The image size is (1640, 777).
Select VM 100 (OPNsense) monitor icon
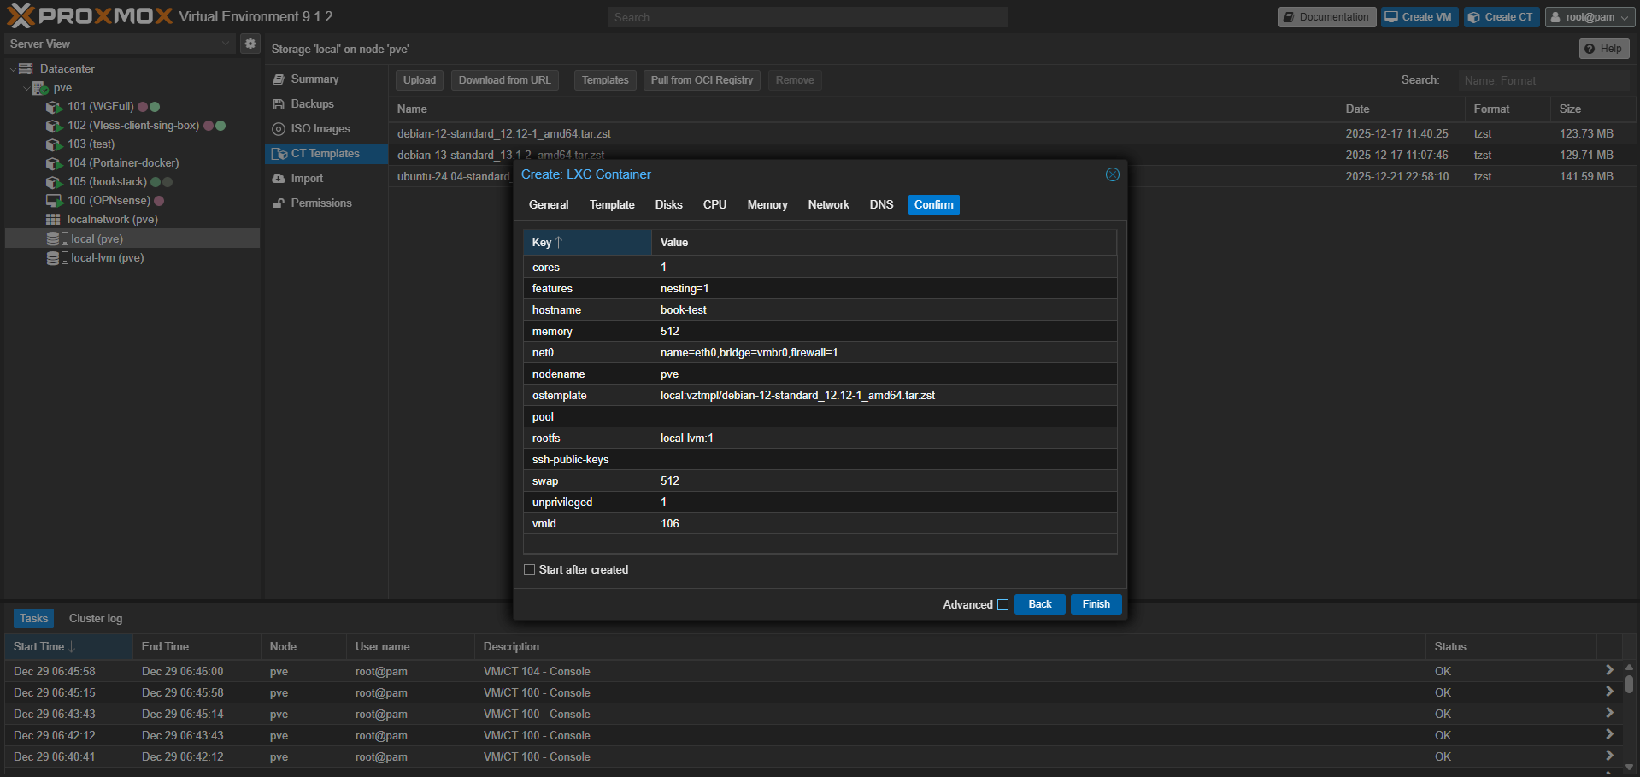point(54,201)
